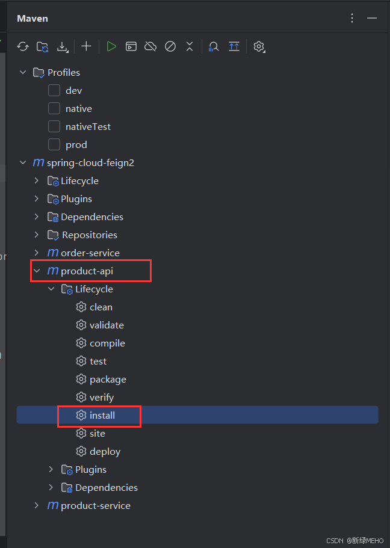This screenshot has width=390, height=548.
Task: Add Maven project with plus icon
Action: pyautogui.click(x=86, y=46)
